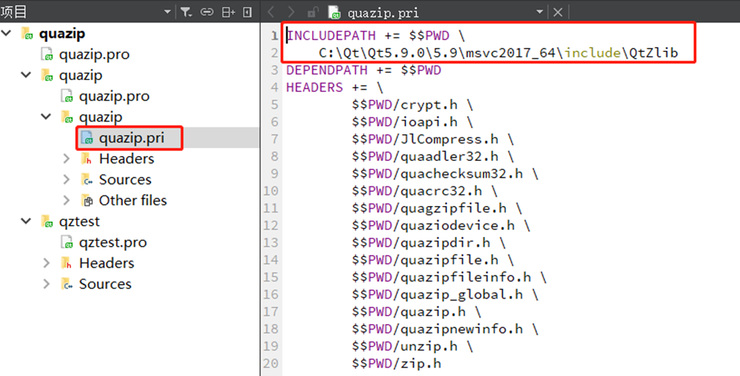The height and width of the screenshot is (376, 740).
Task: Select the Other files node
Action: [x=133, y=200]
